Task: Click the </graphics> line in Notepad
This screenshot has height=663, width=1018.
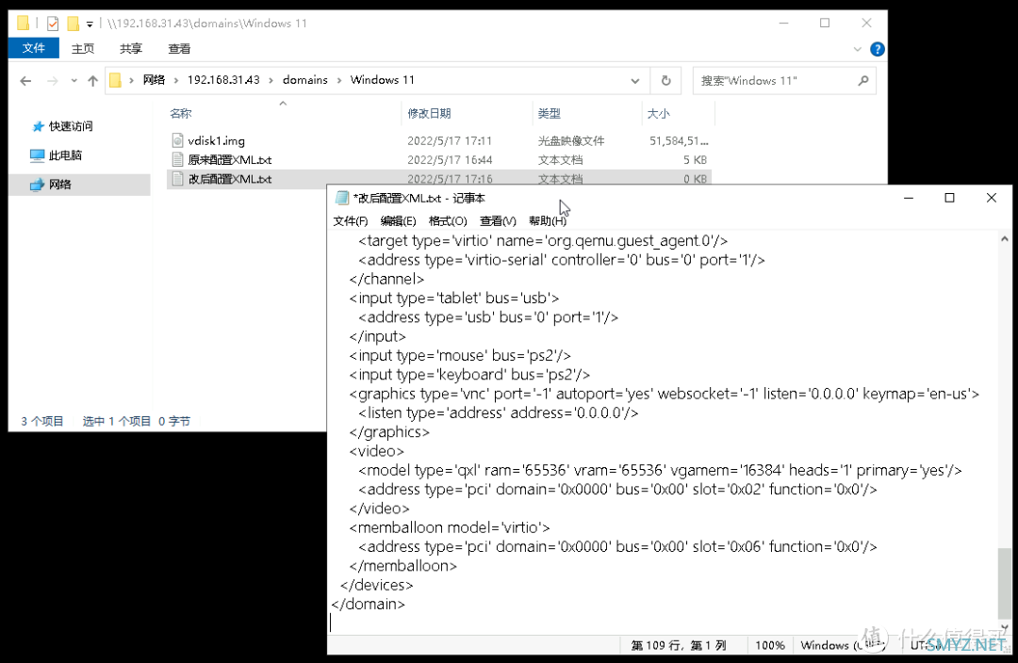Action: tap(389, 432)
